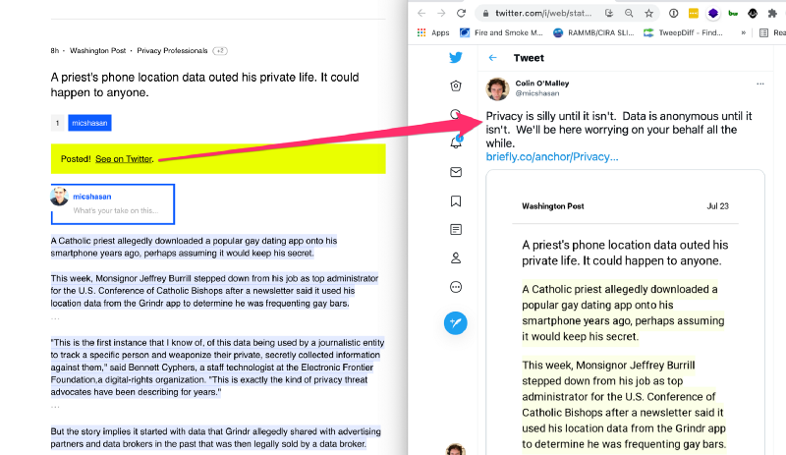Click the green 'bw' extension icon
Screen dimensions: 786x455
pos(733,14)
